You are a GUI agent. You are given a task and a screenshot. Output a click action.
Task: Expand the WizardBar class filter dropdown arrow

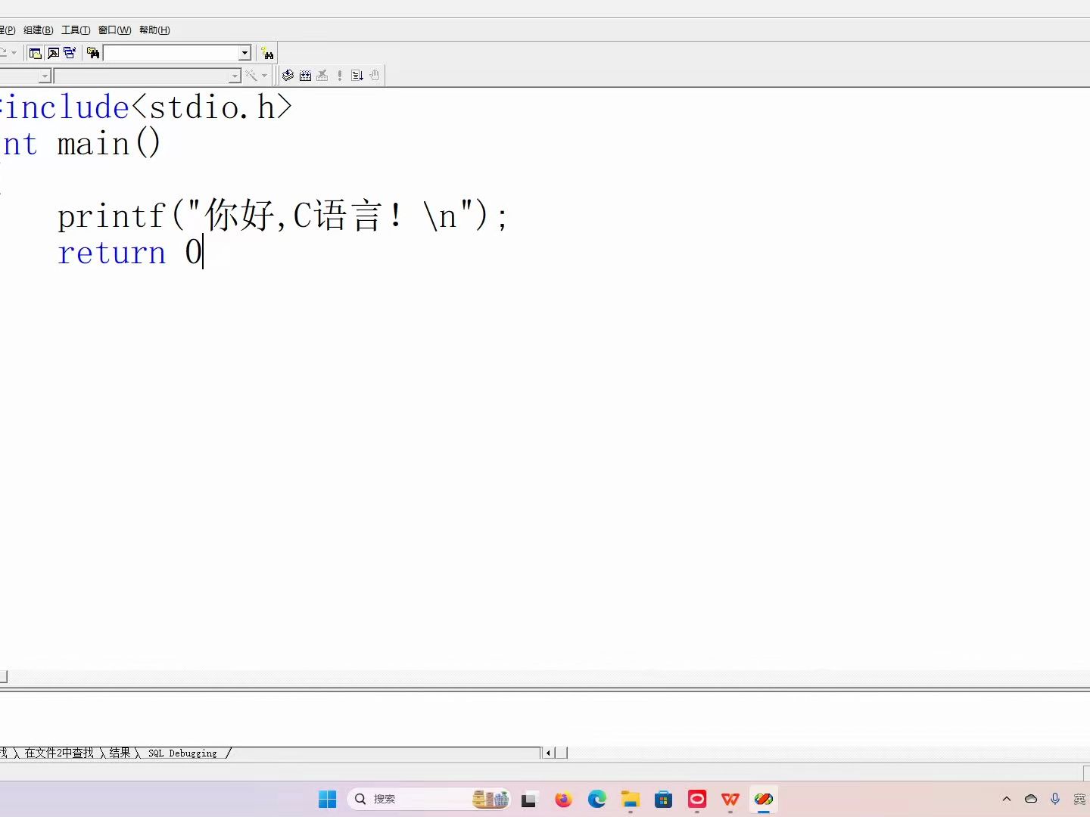click(x=45, y=76)
